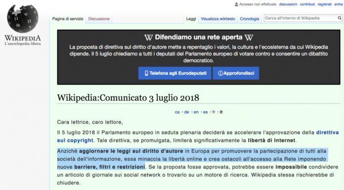
Task: Click bold 'aggiornare le leggi sul diritto d'autore'
Action: pos(131,151)
